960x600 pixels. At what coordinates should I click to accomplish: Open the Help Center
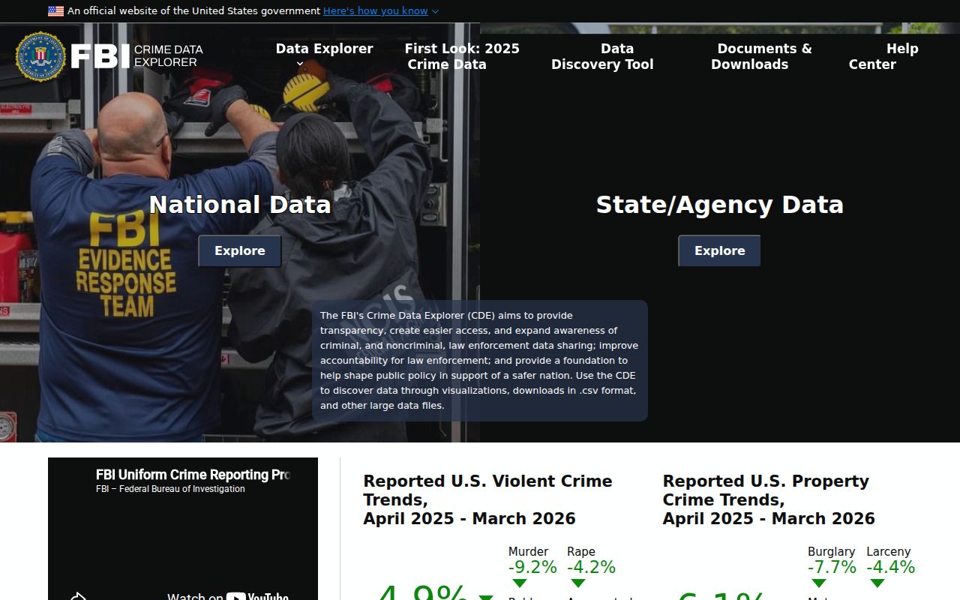point(883,56)
